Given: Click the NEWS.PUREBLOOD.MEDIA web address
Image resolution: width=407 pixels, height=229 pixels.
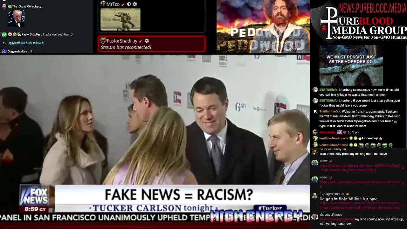Looking at the screenshot, I should coord(373,8).
